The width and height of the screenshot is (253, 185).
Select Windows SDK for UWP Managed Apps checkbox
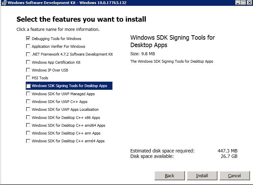click(x=28, y=94)
